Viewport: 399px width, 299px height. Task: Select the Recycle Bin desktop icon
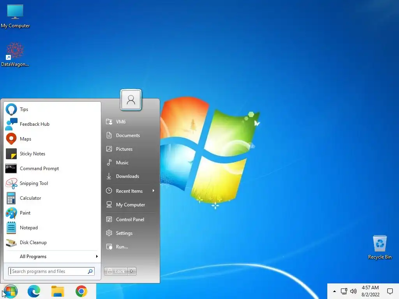380,247
